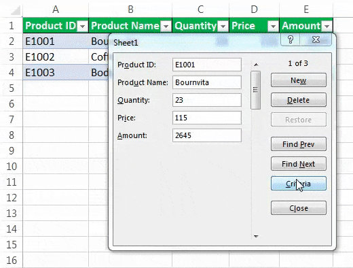Click the Price field showing 115

coord(207,118)
